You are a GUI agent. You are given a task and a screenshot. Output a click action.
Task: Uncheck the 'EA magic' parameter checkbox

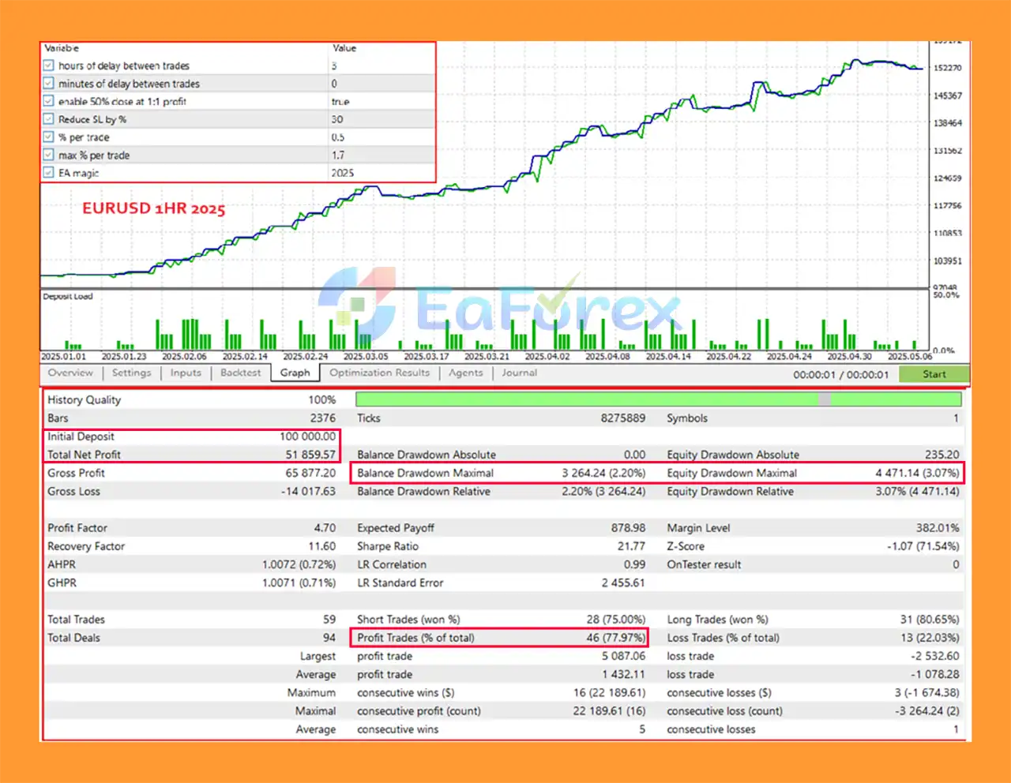click(49, 173)
